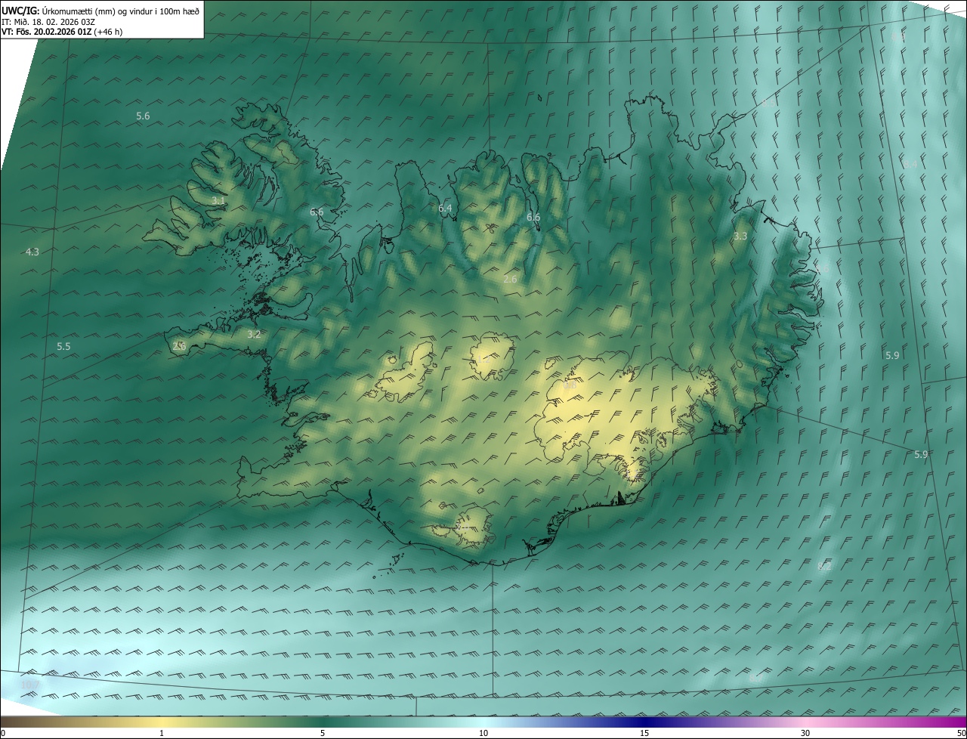Click the 1 label on the color scale

point(162,733)
